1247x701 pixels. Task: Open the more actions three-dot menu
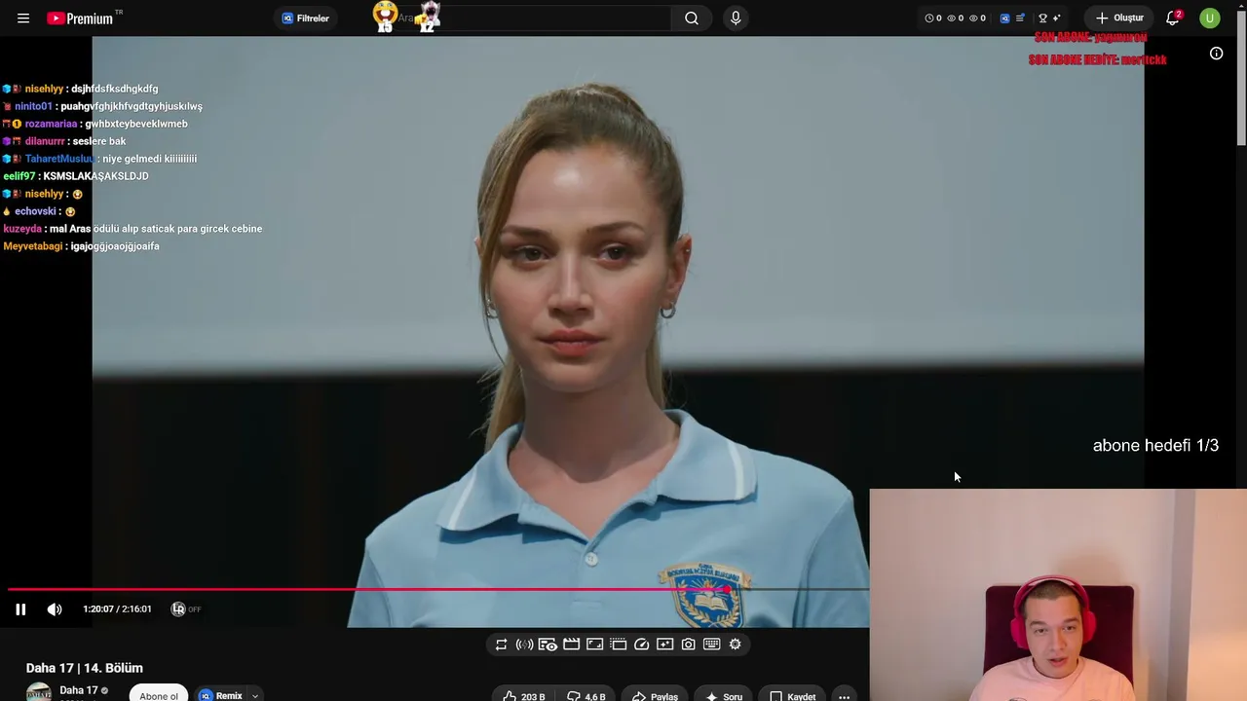pos(844,696)
